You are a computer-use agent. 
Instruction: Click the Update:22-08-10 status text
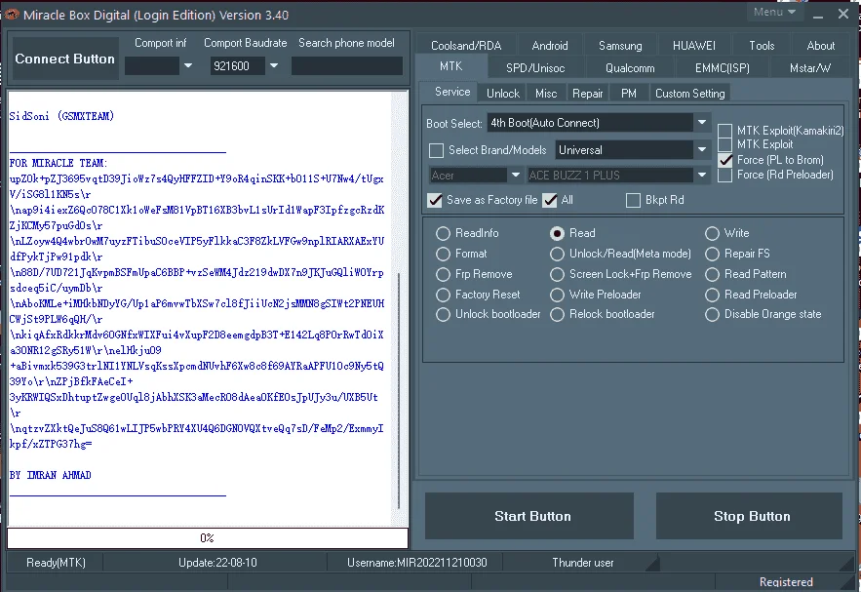[217, 563]
